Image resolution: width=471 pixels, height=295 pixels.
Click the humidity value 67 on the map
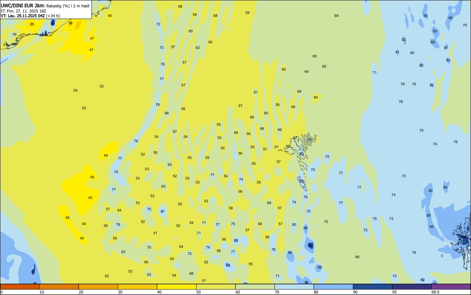coord(175,132)
